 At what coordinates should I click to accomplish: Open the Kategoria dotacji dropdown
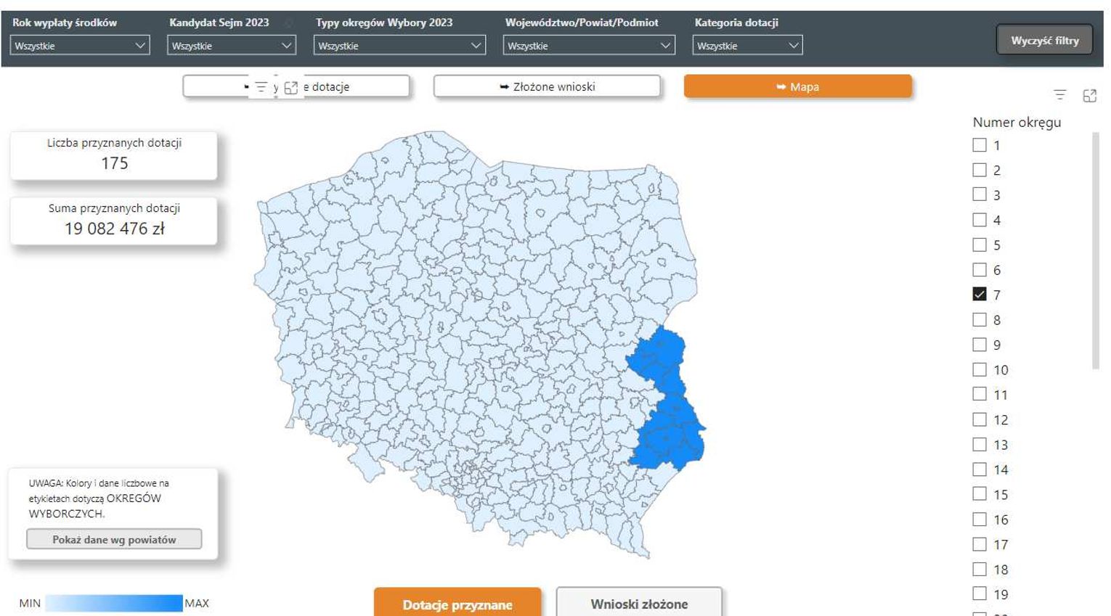click(747, 46)
